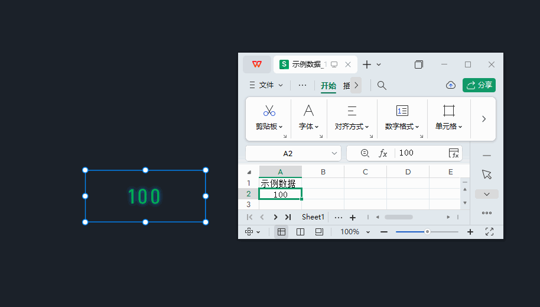This screenshot has width=540, height=307.
Task: Go to previous sheet arrow
Action: (x=262, y=217)
